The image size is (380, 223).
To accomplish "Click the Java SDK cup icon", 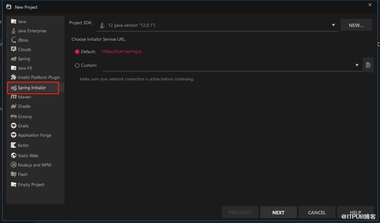I will pyautogui.click(x=102, y=25).
